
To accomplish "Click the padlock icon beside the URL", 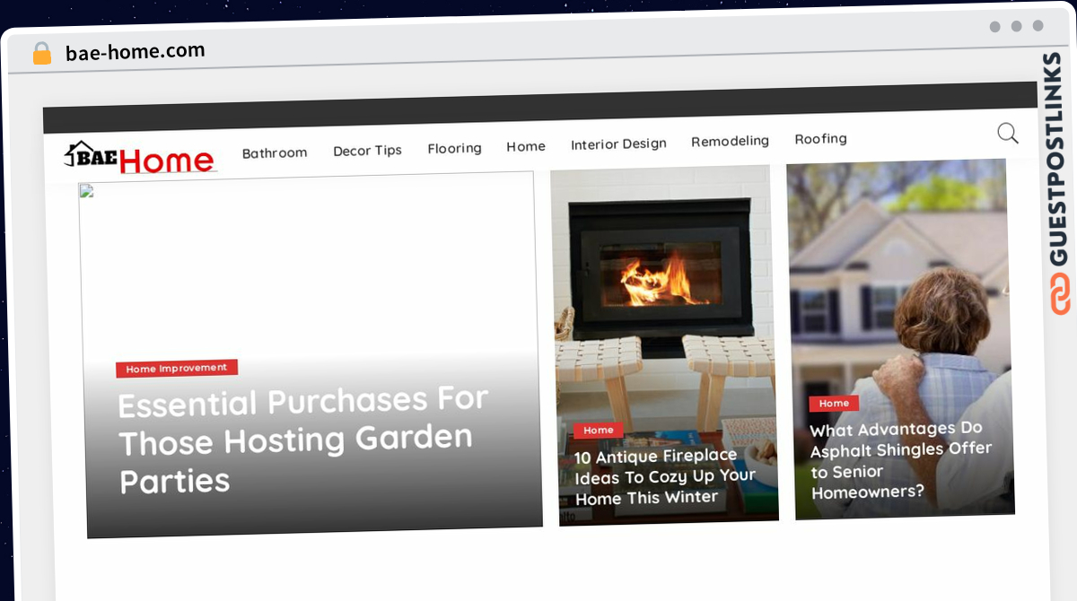I will pos(42,53).
